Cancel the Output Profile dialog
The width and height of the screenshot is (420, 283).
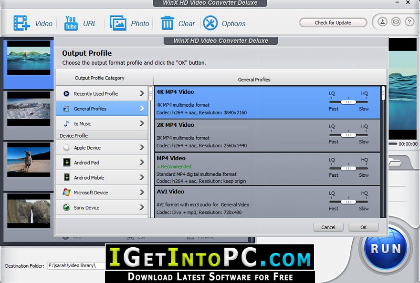pyautogui.click(x=328, y=227)
